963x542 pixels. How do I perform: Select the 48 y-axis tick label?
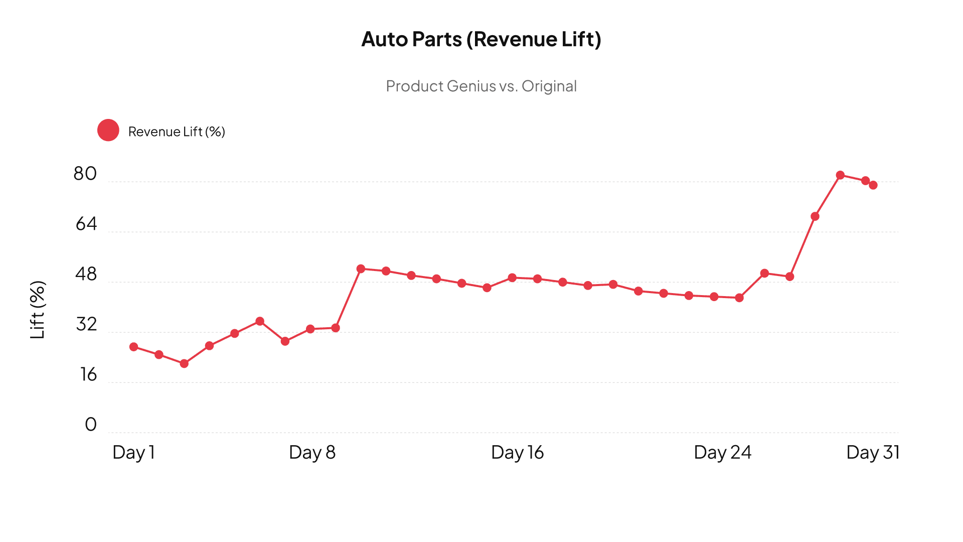86,274
